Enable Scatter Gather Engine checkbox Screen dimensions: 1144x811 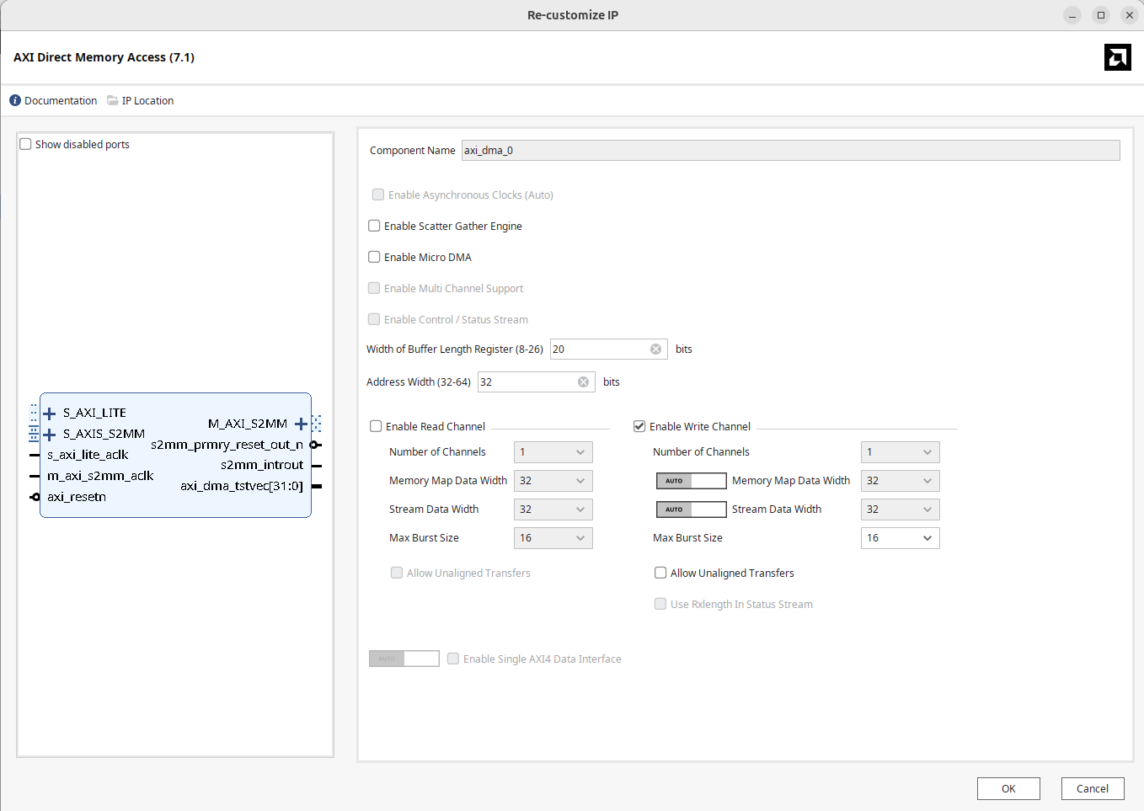[374, 226]
